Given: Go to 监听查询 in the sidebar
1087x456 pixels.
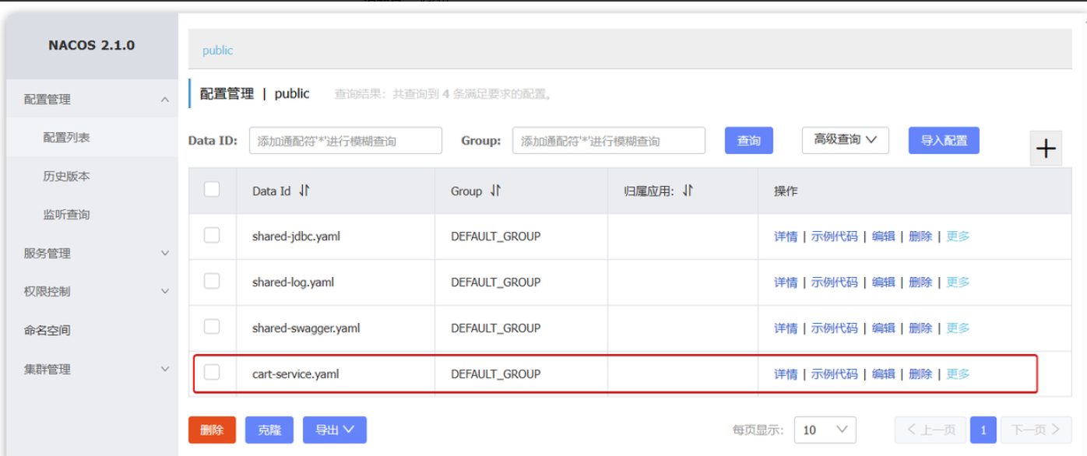Looking at the screenshot, I should coord(66,215).
